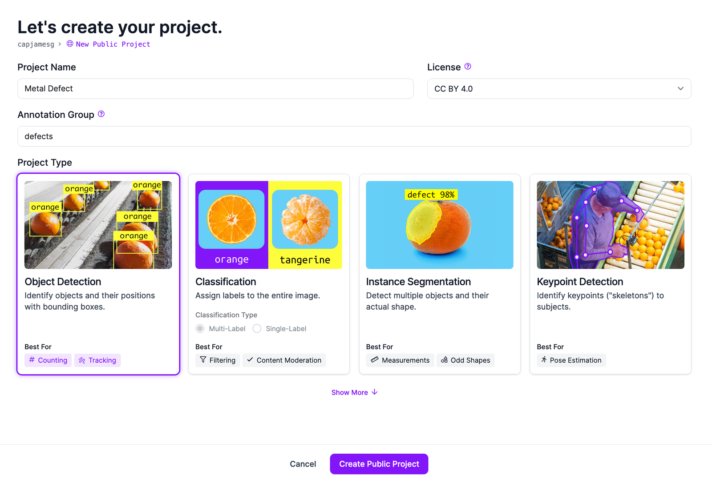The image size is (712, 479).
Task: Open the License dropdown showing CC BY 4.0
Action: click(x=559, y=88)
